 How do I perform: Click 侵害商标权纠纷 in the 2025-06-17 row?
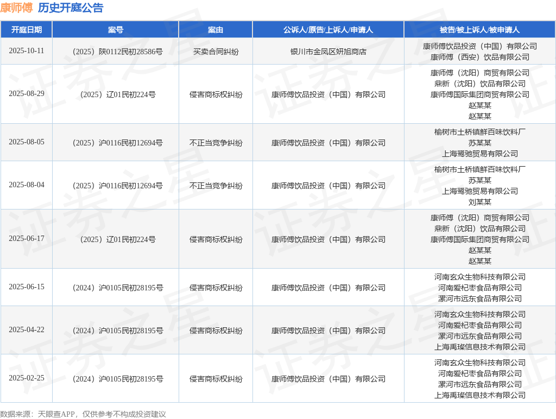pyautogui.click(x=216, y=240)
